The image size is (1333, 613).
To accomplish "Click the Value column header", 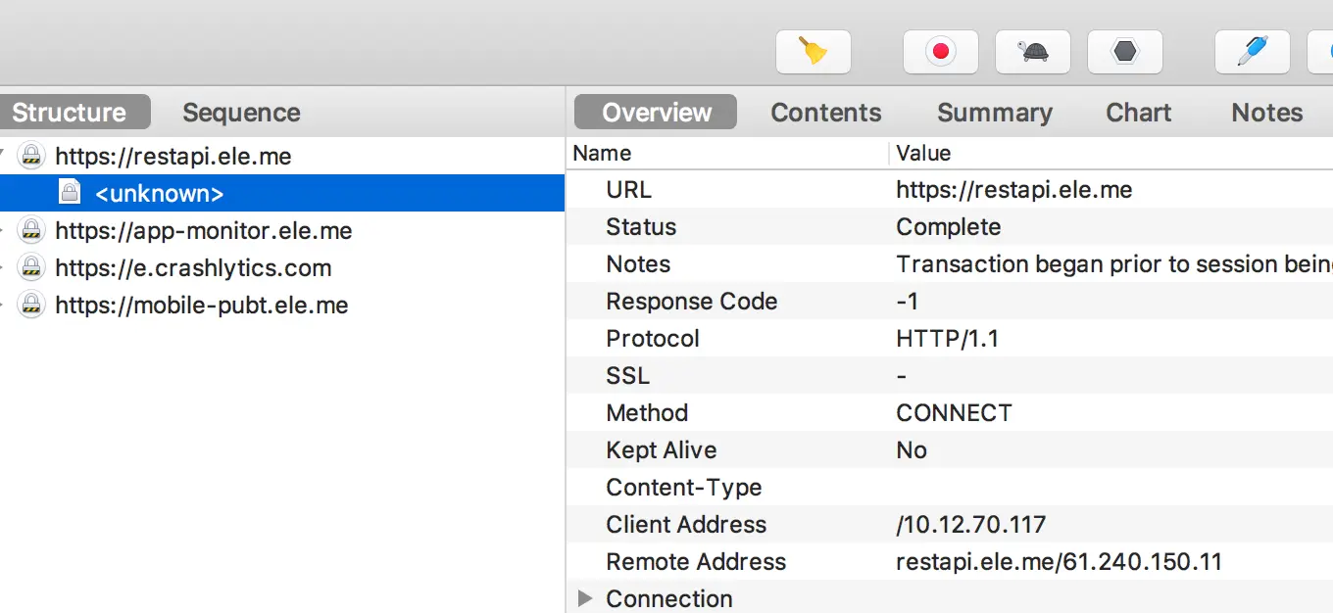I will [923, 153].
